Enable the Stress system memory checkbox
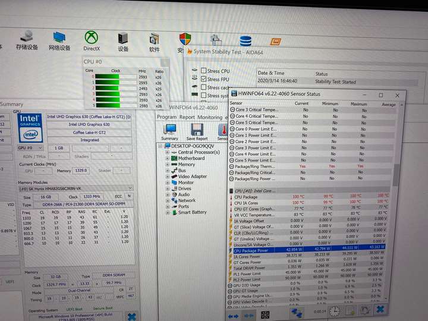428x321 pixels. [203, 95]
